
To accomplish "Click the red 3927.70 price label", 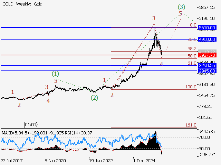I will (x=207, y=55).
